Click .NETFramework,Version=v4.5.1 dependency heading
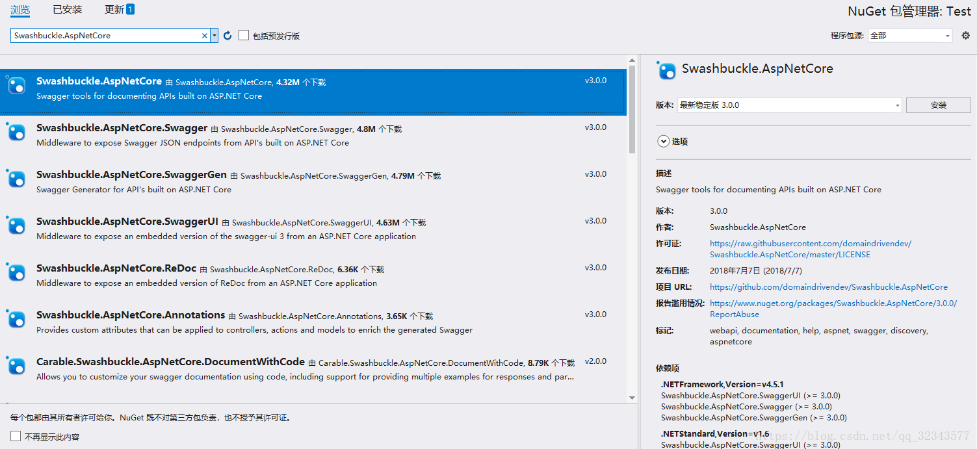 (x=722, y=384)
